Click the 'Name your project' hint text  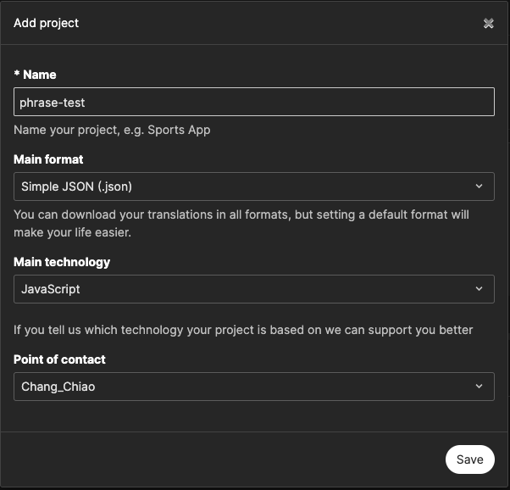pyautogui.click(x=112, y=131)
